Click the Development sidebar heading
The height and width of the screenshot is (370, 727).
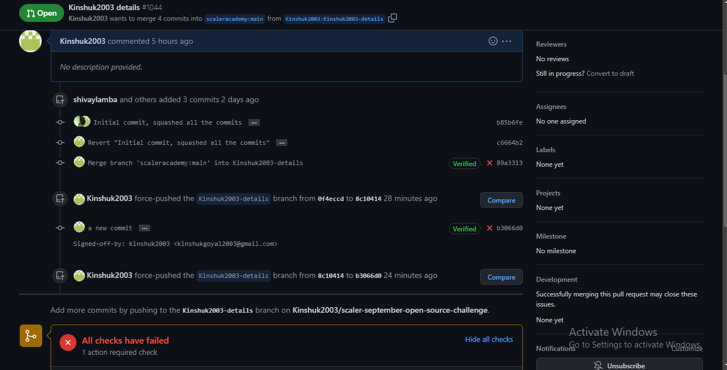557,280
